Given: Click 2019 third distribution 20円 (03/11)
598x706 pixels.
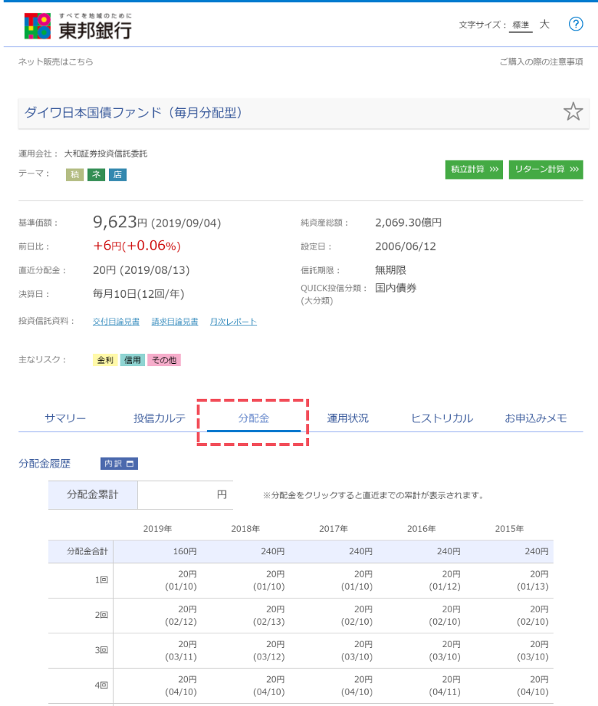Looking at the screenshot, I should point(181,650).
